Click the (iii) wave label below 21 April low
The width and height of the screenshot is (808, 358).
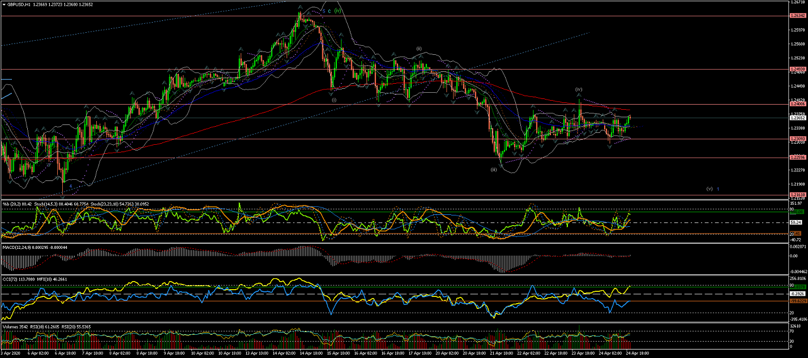point(494,169)
